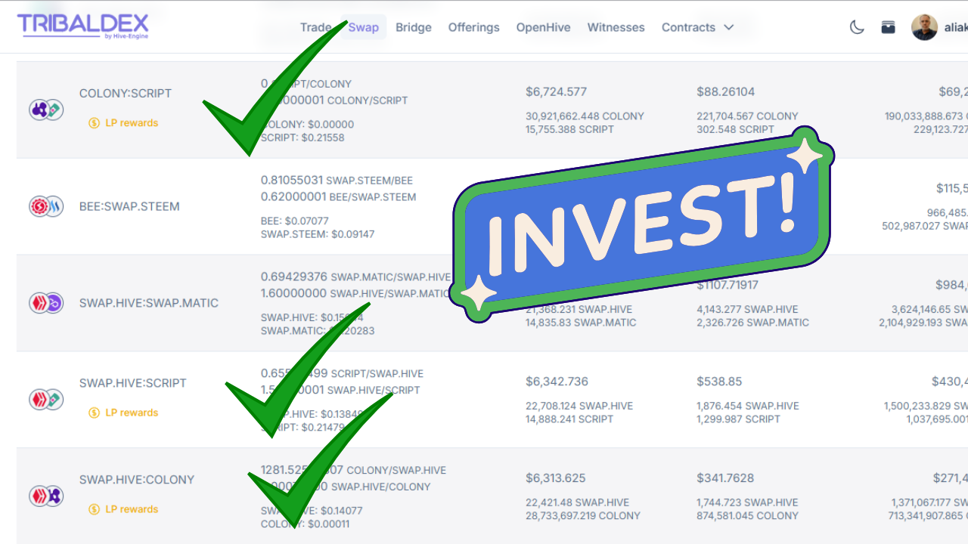Expand the Contracts dropdown menu
This screenshot has height=544, width=968.
tap(697, 27)
